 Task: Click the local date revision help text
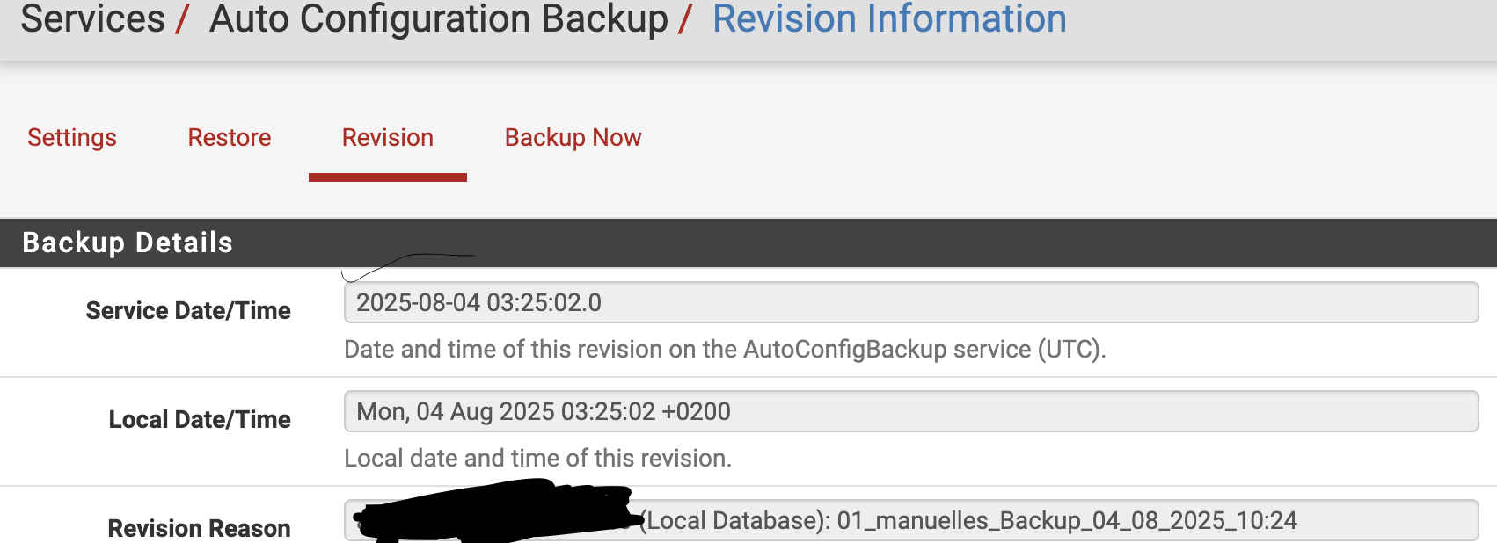[x=537, y=459]
